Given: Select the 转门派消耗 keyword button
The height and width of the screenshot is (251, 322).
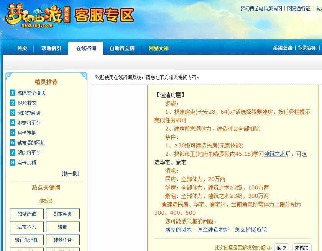Looking at the screenshot, I should coord(27,240).
